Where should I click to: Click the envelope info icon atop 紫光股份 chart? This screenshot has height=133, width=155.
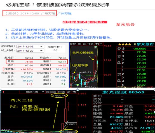coord(95,47)
